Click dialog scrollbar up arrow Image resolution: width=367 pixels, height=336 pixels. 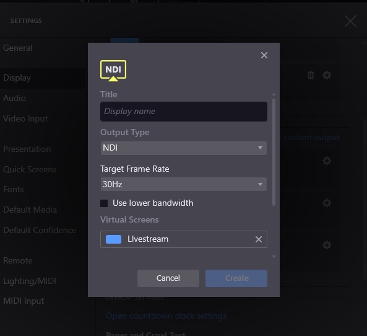pyautogui.click(x=274, y=94)
